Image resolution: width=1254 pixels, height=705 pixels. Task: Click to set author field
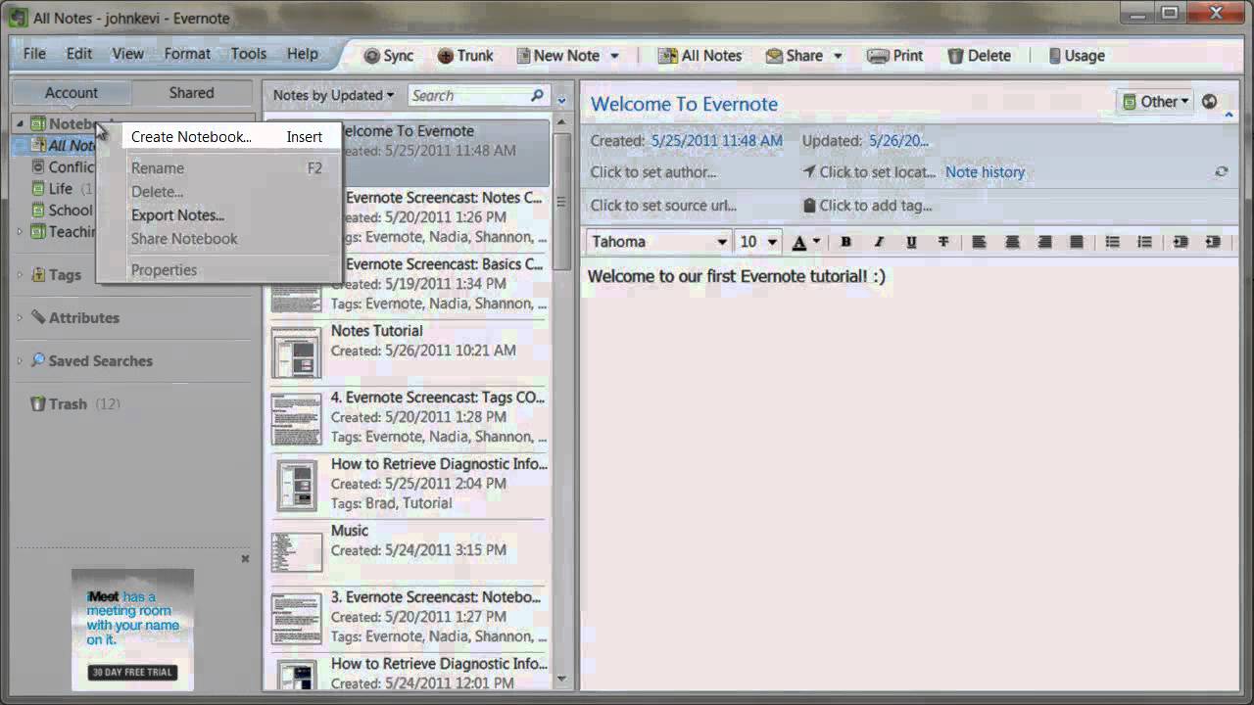(653, 172)
